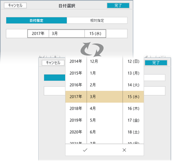
Task: Click キャンセル in the lower dialog
Action: coord(53,63)
